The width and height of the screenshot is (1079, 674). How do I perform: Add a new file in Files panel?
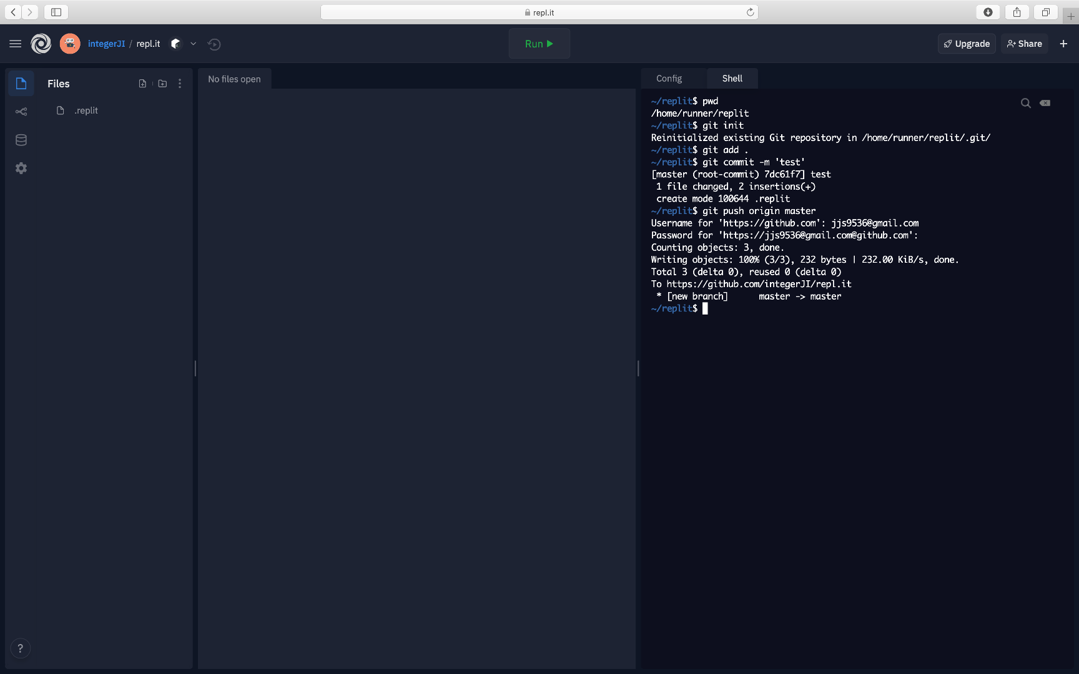pyautogui.click(x=142, y=84)
